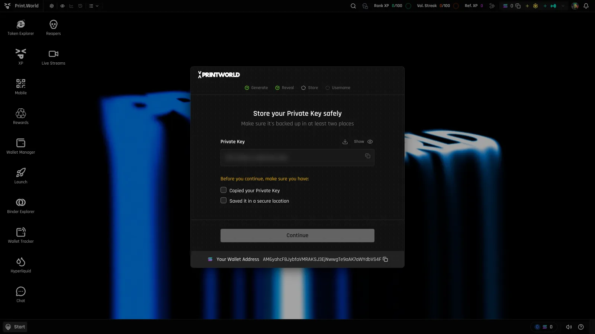Click the help question mark icon
This screenshot has height=334, width=595.
(x=581, y=327)
